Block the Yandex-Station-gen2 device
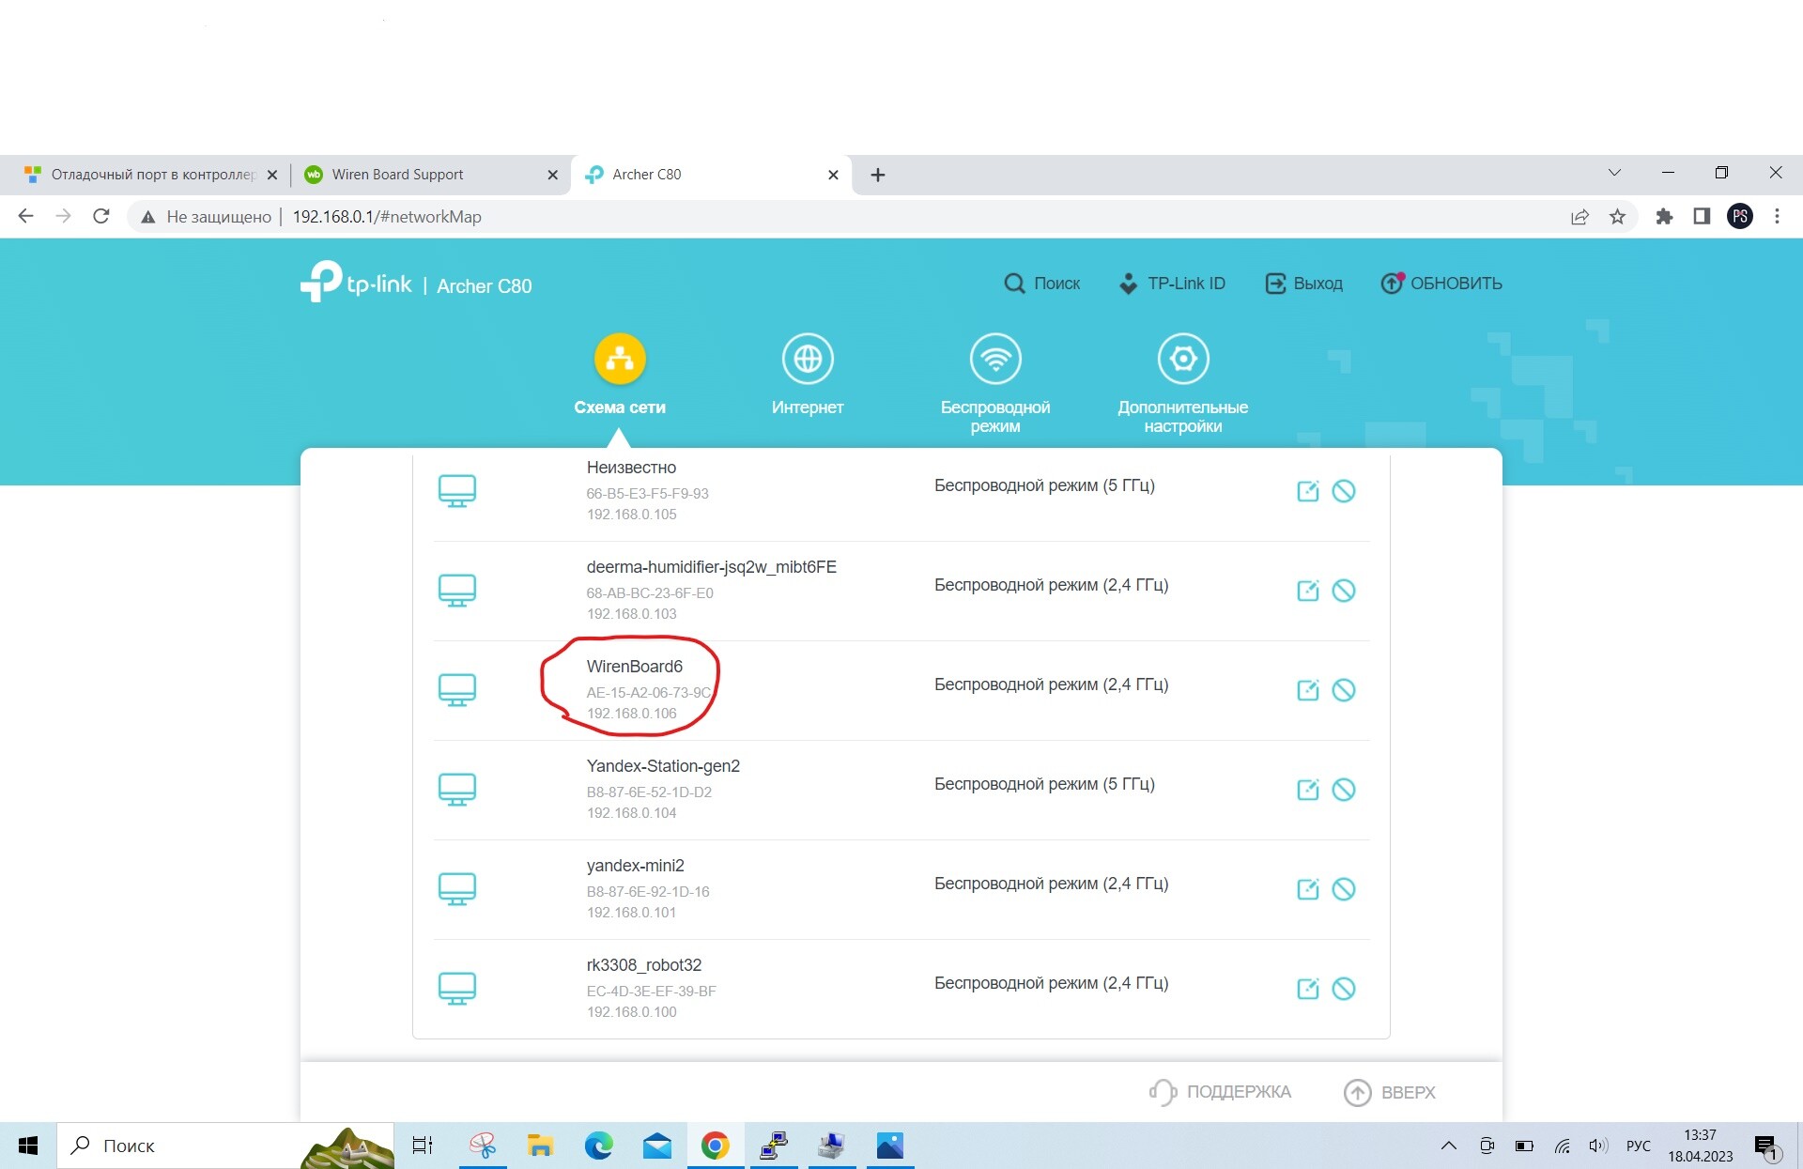 coord(1344,790)
